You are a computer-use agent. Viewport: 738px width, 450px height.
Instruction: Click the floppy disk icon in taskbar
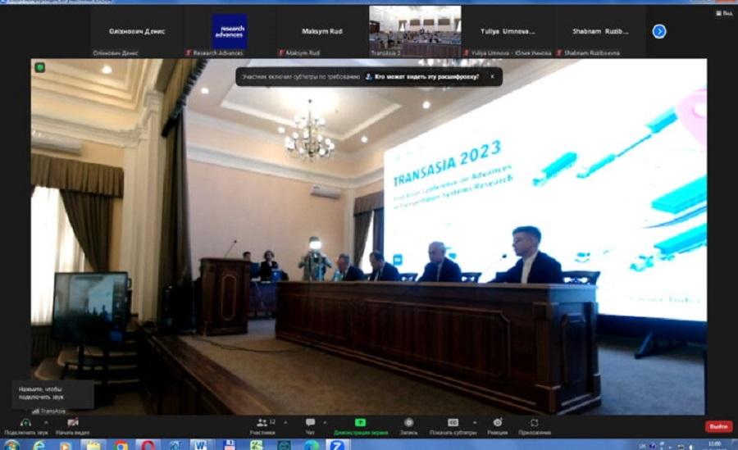(x=230, y=445)
